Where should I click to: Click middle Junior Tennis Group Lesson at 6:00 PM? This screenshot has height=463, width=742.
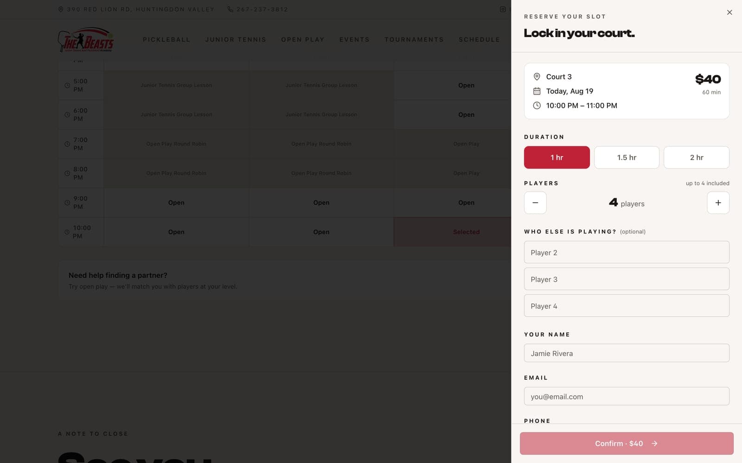[x=321, y=115]
